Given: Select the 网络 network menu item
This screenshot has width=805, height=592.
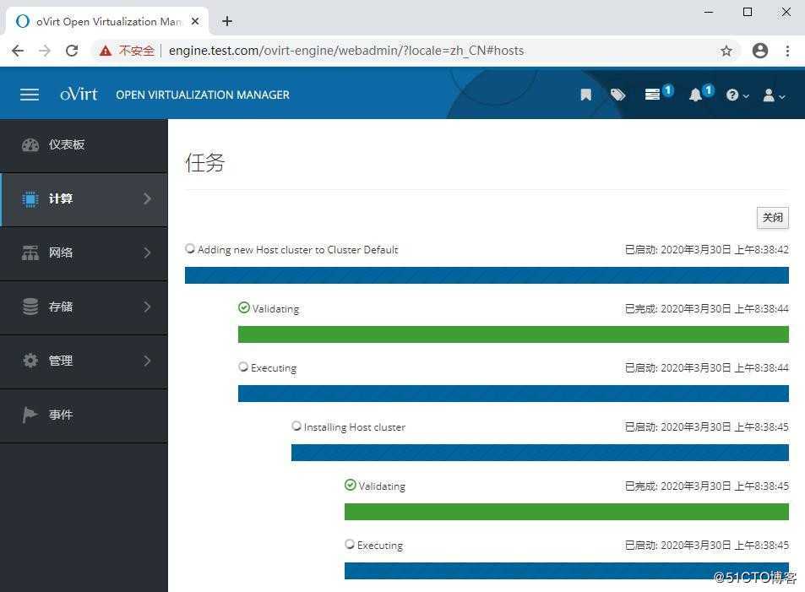Looking at the screenshot, I should tap(84, 253).
